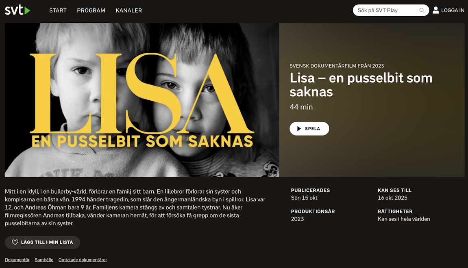This screenshot has height=268, width=468.
Task: Play the film with SPELA button
Action: point(309,129)
